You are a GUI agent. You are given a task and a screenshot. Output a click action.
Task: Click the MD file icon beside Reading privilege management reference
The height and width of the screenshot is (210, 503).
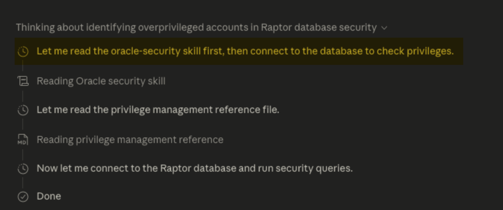pos(23,140)
